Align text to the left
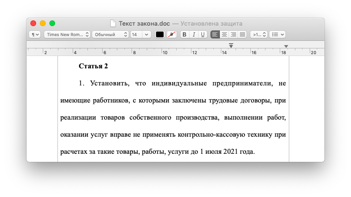The height and width of the screenshot is (197, 351). point(215,35)
